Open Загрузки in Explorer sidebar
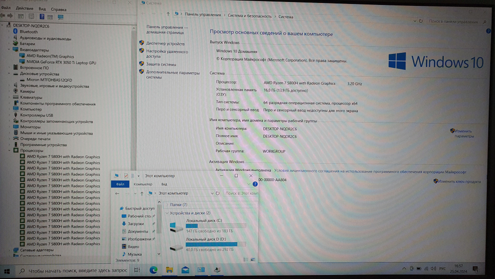This screenshot has height=279, width=495. 136,223
